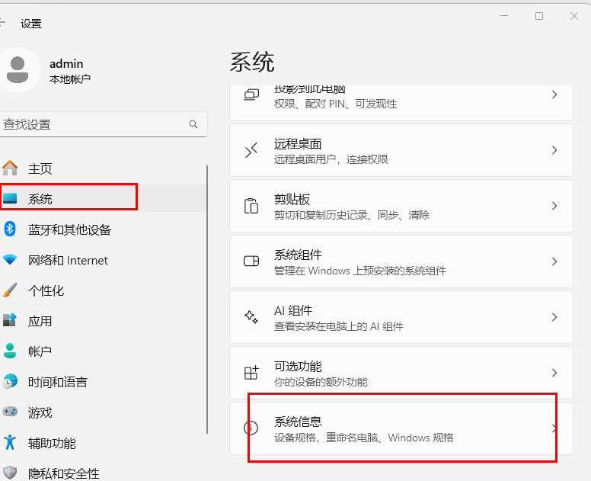Click the 系统 page heading
The image size is (591, 481).
pos(252,62)
